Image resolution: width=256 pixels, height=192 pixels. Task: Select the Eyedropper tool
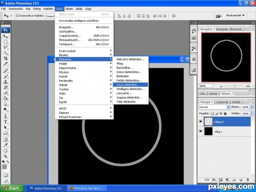pos(6,145)
